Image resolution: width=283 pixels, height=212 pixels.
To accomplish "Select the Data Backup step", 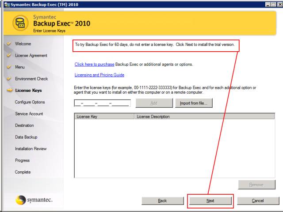I will pos(26,137).
